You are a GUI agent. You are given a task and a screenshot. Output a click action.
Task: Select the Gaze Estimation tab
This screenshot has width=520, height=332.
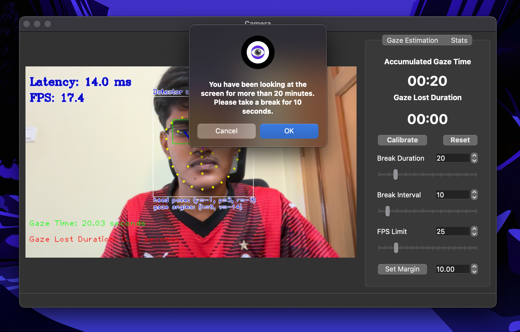click(412, 40)
